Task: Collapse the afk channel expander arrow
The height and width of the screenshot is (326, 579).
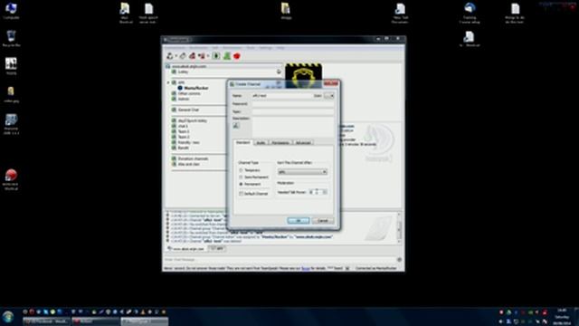Action: point(168,82)
